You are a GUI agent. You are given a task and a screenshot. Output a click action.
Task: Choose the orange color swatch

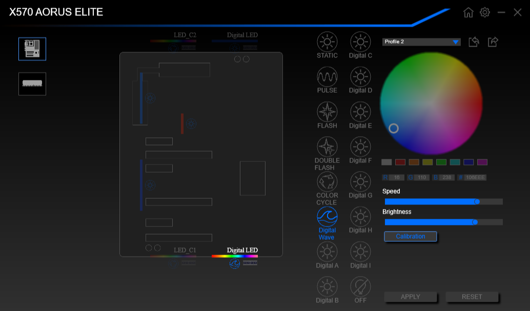[414, 162]
